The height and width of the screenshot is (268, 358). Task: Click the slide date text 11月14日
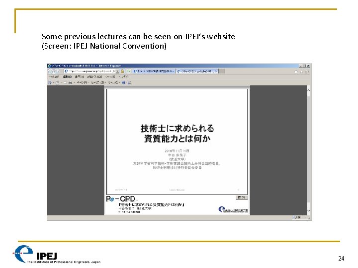tap(177, 151)
